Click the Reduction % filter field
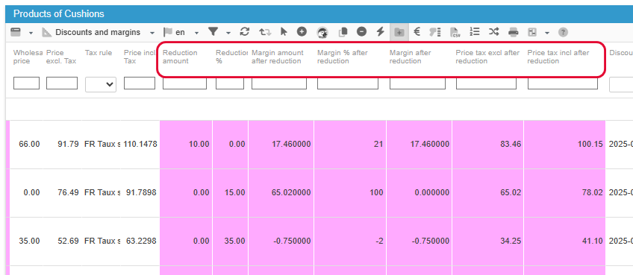The image size is (633, 275). [x=230, y=83]
